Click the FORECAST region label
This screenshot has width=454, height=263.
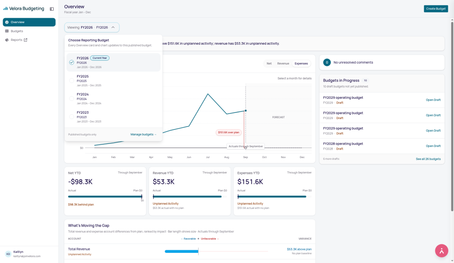pyautogui.click(x=278, y=117)
